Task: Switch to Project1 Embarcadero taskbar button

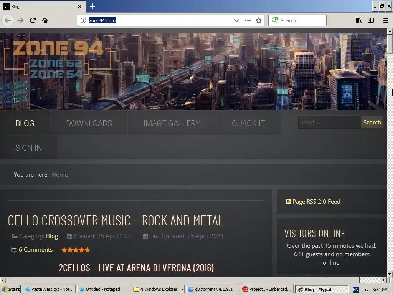Action: click(x=267, y=289)
